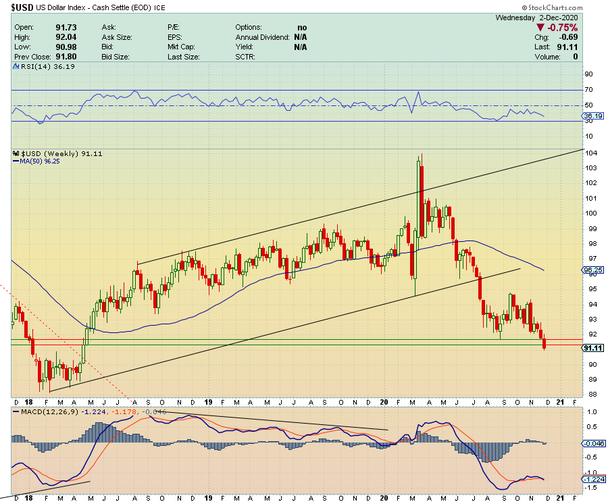The image size is (608, 504).
Task: Click the MA(50) legend line marker
Action: click(16, 161)
